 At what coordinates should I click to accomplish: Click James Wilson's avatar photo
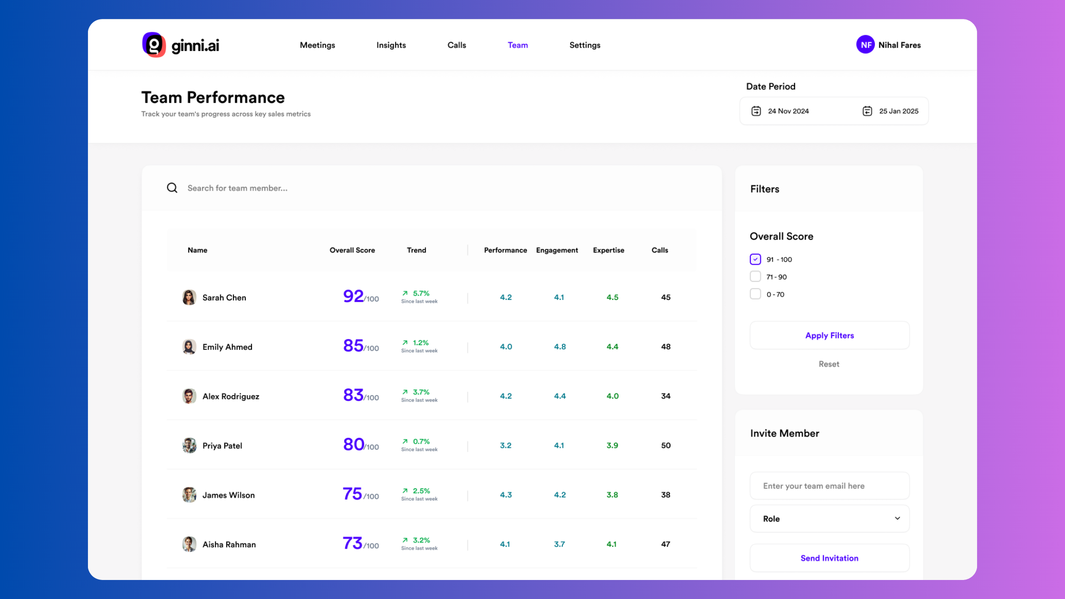(x=189, y=495)
